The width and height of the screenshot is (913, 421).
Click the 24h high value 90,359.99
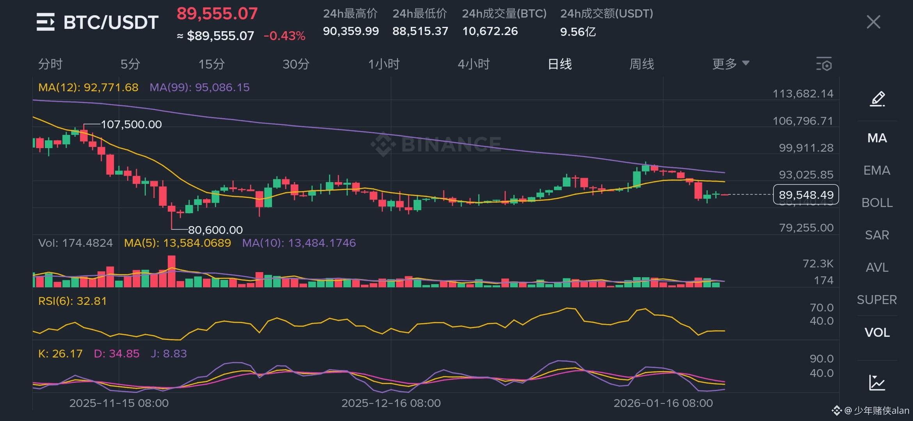point(351,31)
